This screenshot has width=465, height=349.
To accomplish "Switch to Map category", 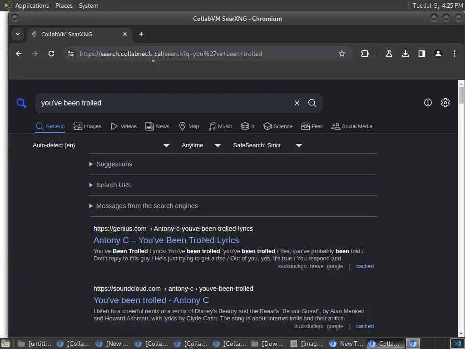I will coord(189,126).
